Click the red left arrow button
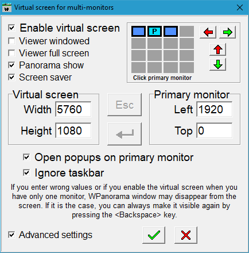249x253 pixels. point(208,32)
